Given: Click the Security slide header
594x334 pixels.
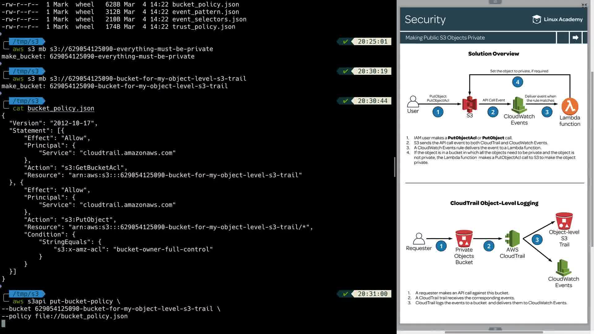Looking at the screenshot, I should [x=425, y=19].
